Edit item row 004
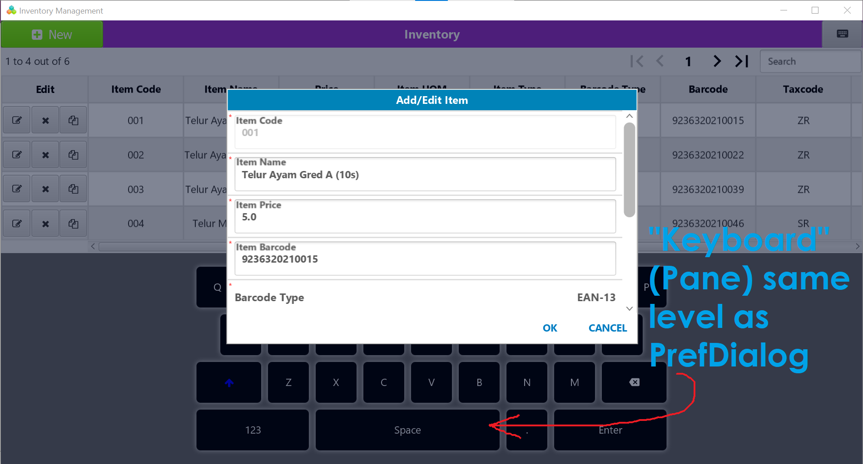 pyautogui.click(x=17, y=223)
